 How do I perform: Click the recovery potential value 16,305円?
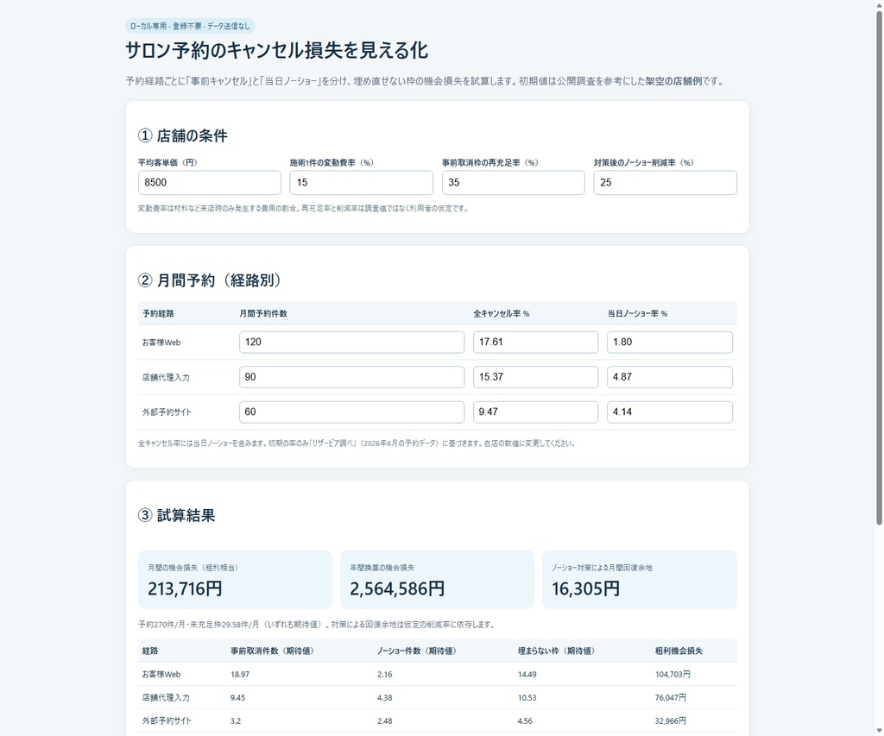tap(586, 589)
